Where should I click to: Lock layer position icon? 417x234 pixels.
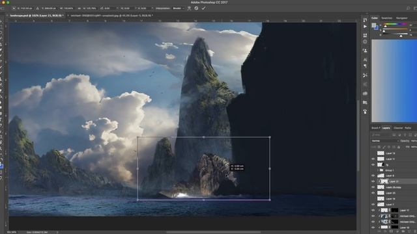[x=388, y=147]
